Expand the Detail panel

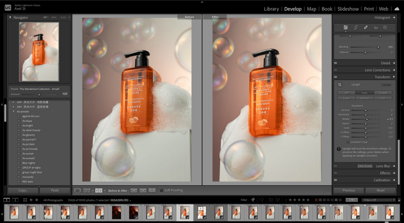coord(394,63)
